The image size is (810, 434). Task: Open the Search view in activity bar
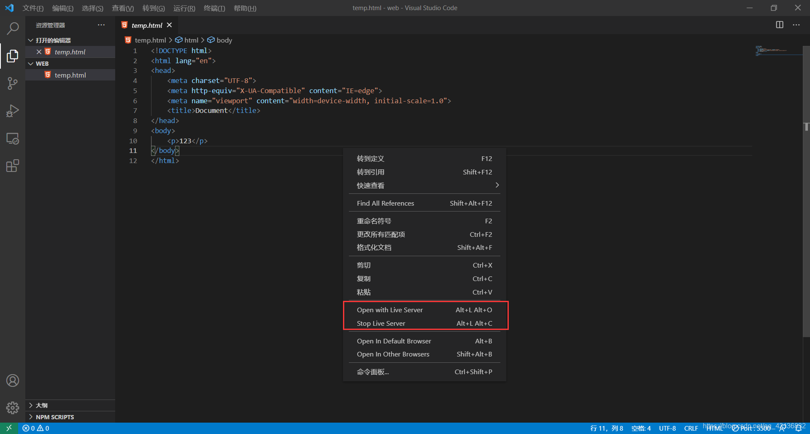pos(13,29)
